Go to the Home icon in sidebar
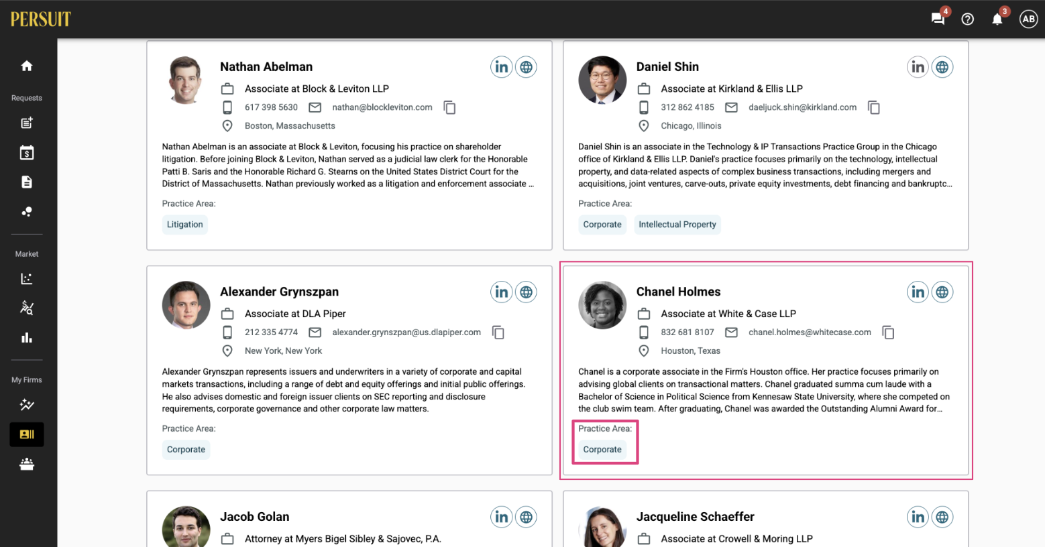Image resolution: width=1045 pixels, height=547 pixels. [x=27, y=66]
